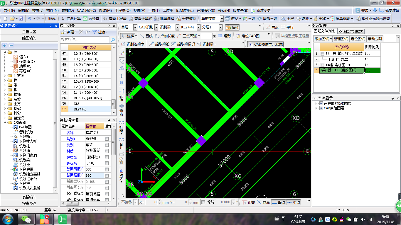Select the 点加长度 point length tool

pyautogui.click(x=165, y=36)
